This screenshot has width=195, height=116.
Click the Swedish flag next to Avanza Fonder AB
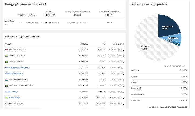click(x=7, y=56)
